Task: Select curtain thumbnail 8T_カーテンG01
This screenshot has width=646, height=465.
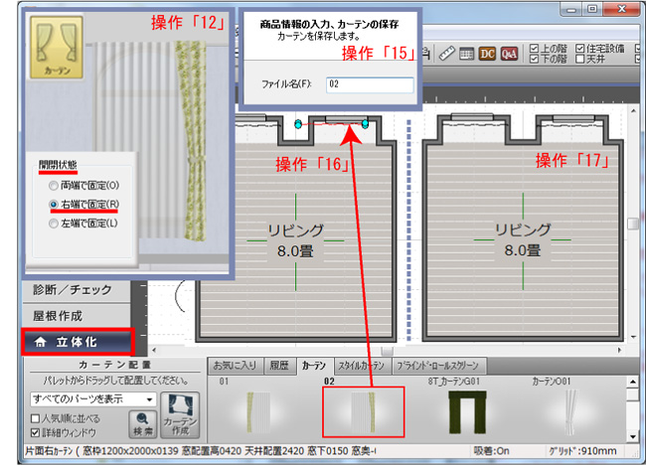Action: pos(461,409)
